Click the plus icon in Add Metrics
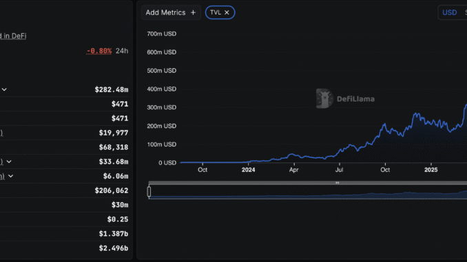 [x=193, y=12]
